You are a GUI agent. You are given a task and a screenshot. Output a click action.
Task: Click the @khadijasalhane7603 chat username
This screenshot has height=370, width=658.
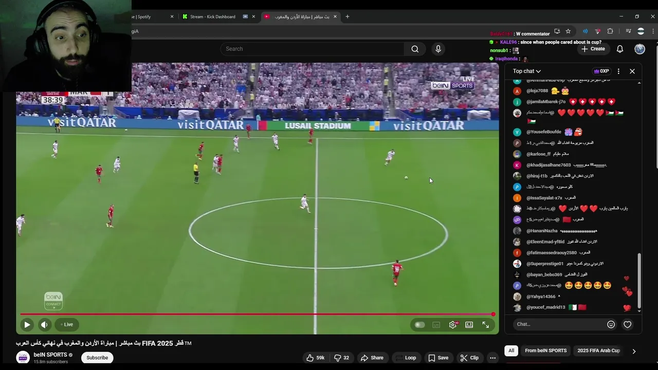coord(549,165)
